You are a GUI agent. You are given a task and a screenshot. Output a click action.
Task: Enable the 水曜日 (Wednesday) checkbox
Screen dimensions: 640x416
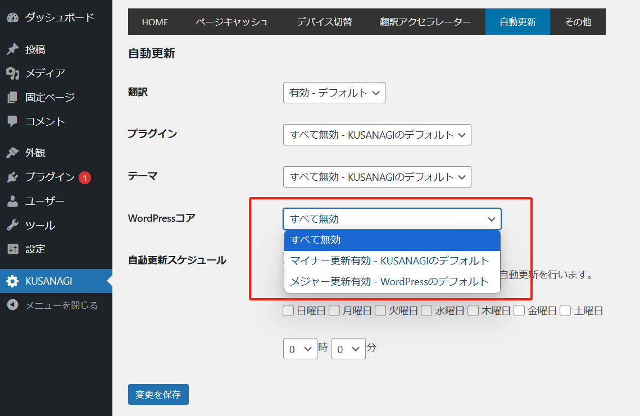[426, 310]
